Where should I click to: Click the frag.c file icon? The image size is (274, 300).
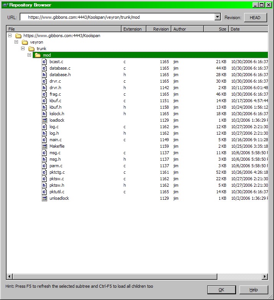tap(44, 94)
